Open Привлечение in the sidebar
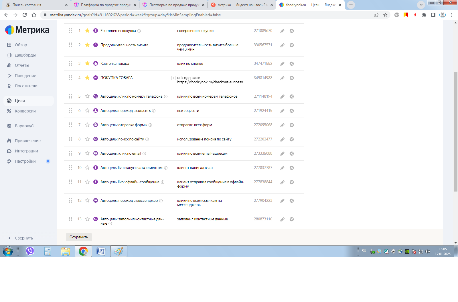This screenshot has height=302, width=458. click(29, 141)
